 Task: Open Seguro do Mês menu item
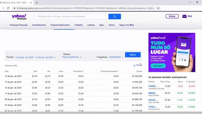pos(127,25)
